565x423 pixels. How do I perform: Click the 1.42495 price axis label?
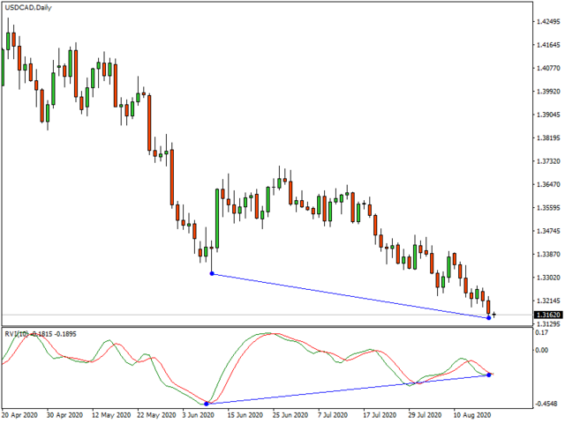[548, 21]
